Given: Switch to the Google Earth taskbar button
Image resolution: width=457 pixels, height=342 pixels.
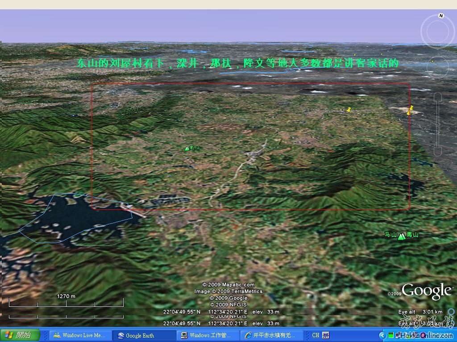Looking at the screenshot, I should click(x=144, y=336).
